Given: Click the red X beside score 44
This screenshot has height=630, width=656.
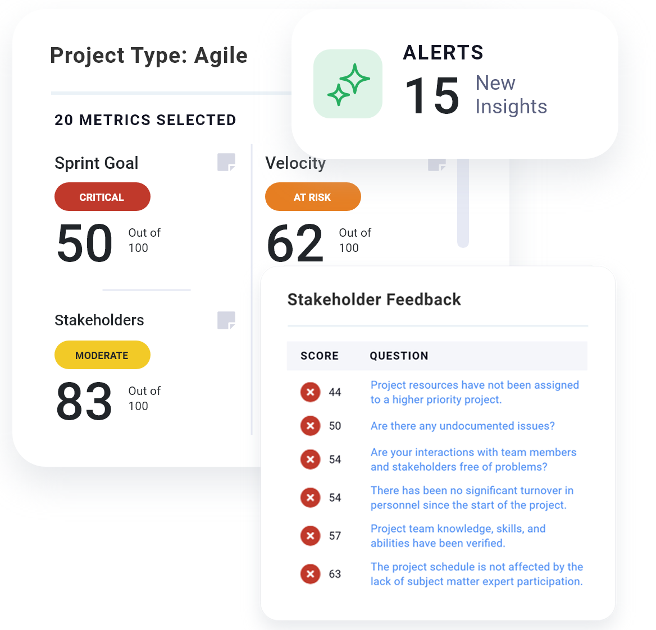Looking at the screenshot, I should 310,392.
